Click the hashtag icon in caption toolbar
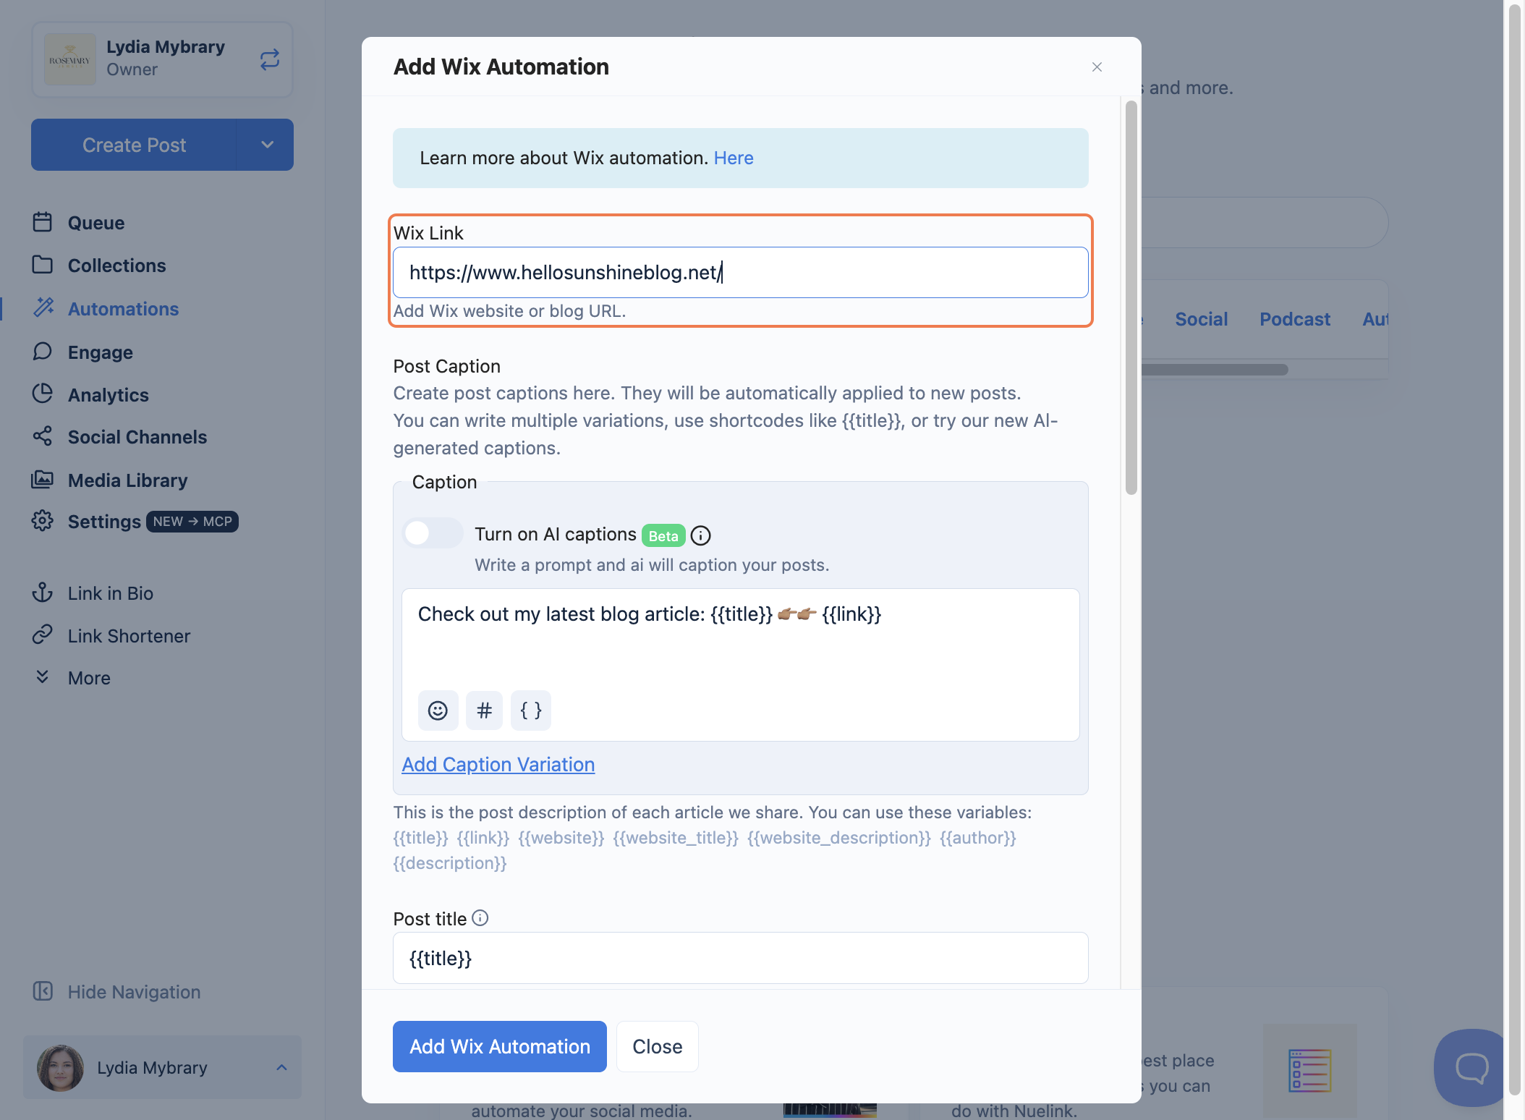 485,710
